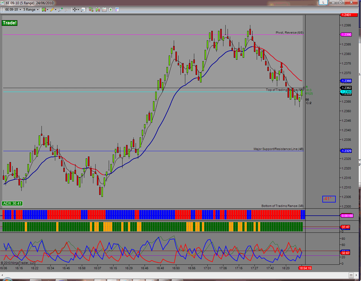The image size is (361, 281).
Task: Open the instrument selector 6E 09-10
Action: coord(13,10)
